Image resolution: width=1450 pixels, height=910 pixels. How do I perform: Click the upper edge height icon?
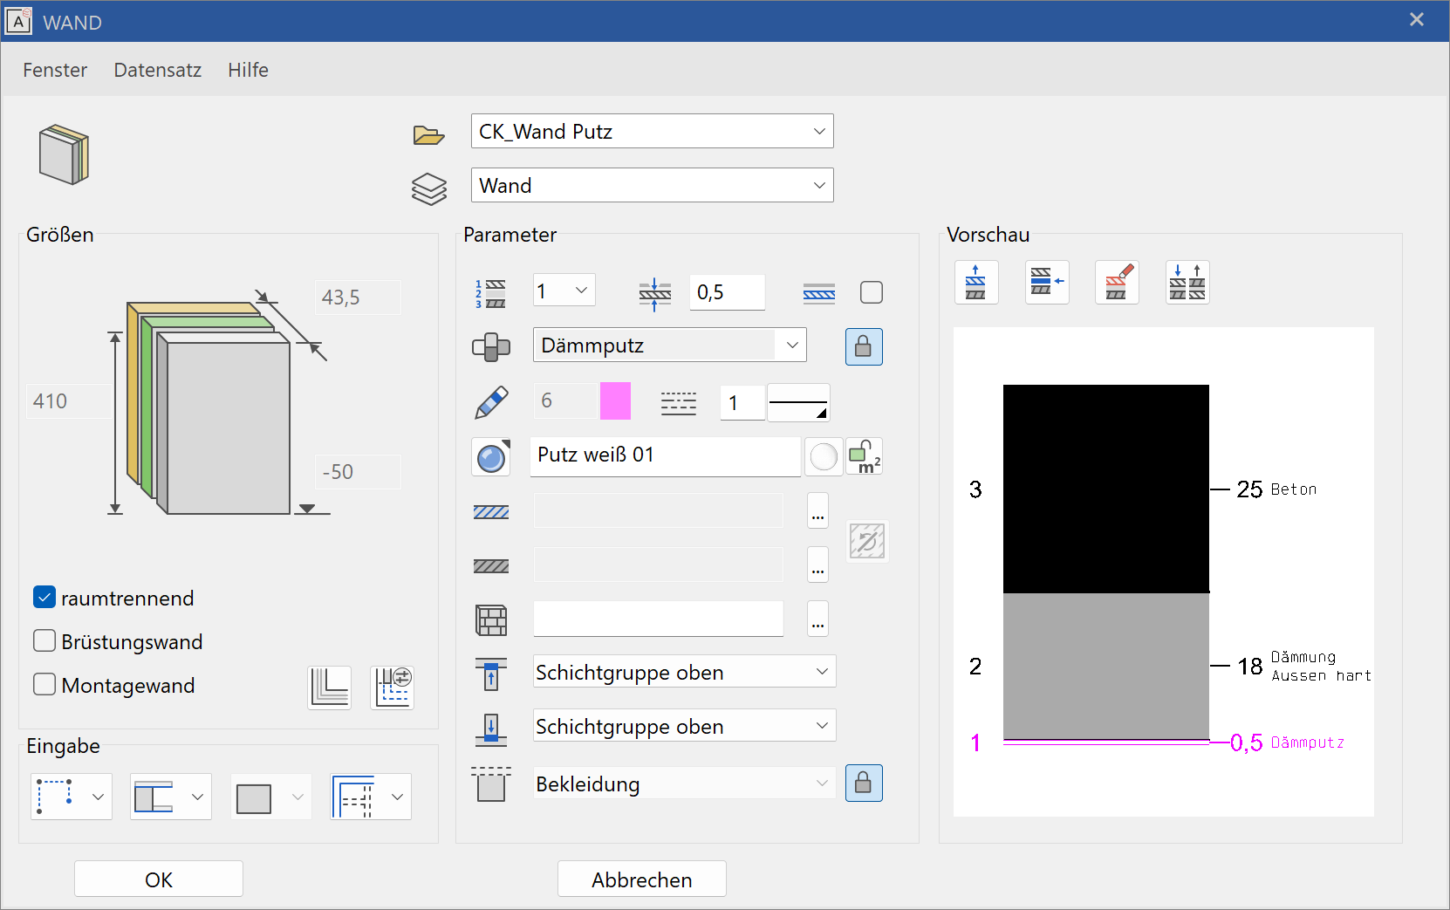click(x=491, y=674)
